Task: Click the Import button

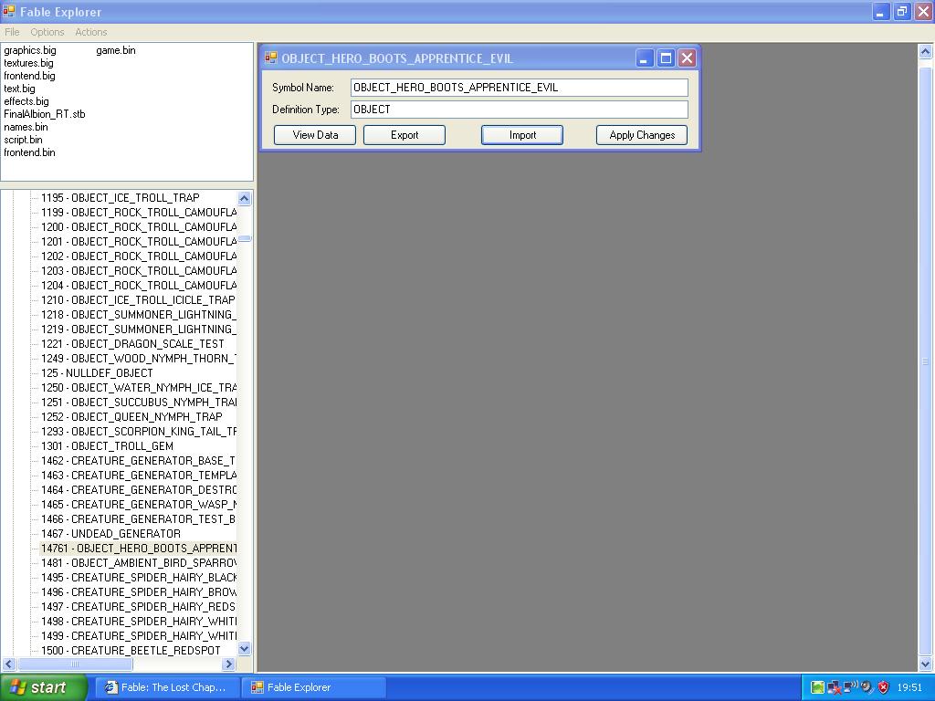Action: [522, 135]
